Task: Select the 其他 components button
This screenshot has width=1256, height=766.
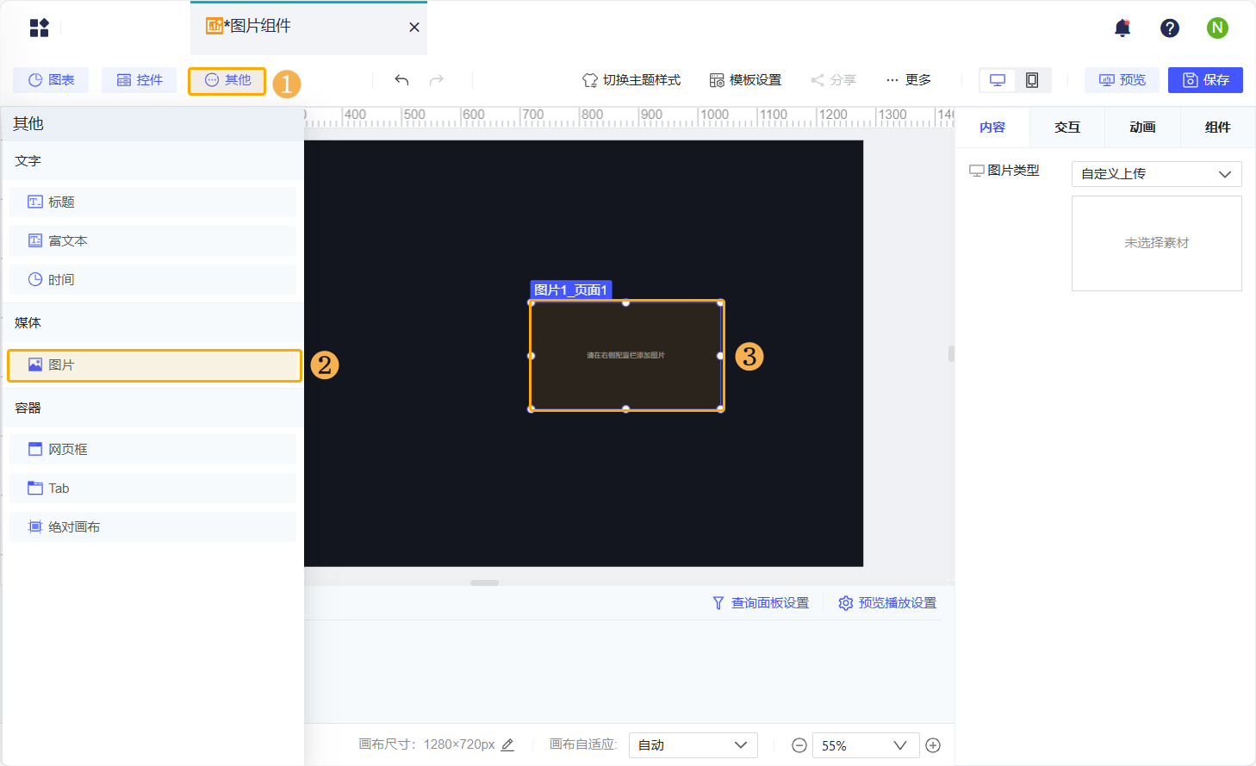Action: pos(227,80)
